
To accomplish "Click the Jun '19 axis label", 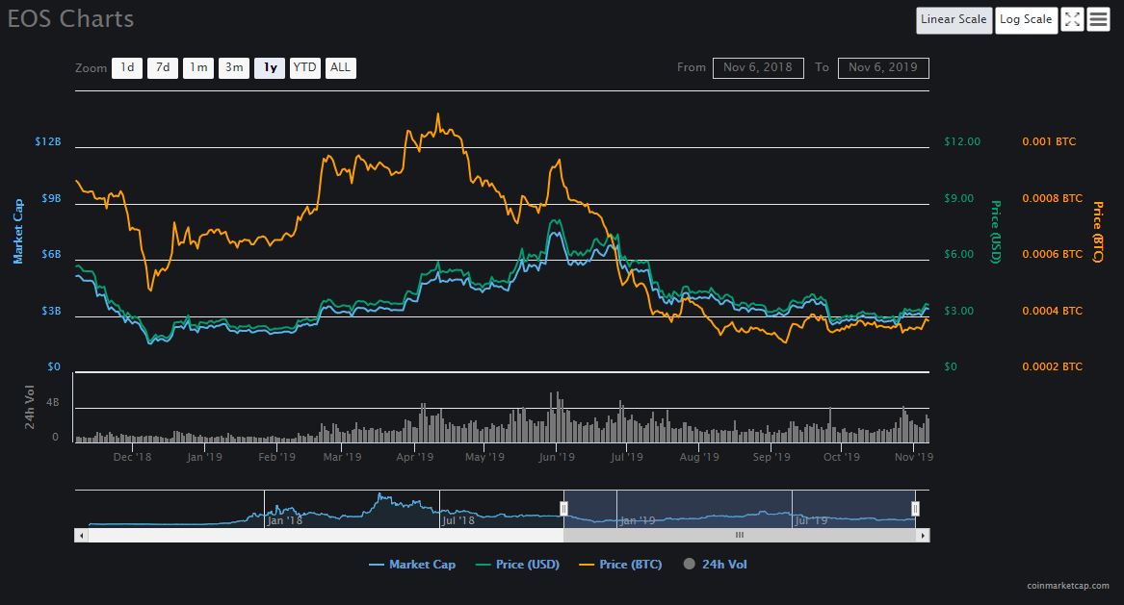I will point(557,457).
